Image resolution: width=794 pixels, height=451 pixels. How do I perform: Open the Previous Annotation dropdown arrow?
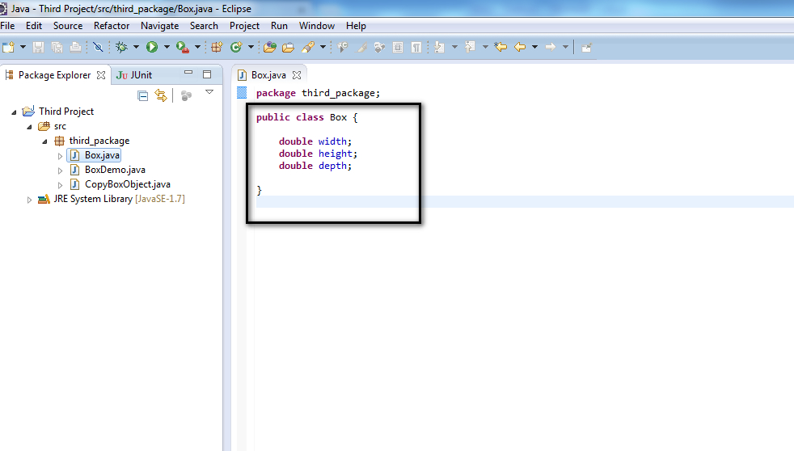coord(485,47)
